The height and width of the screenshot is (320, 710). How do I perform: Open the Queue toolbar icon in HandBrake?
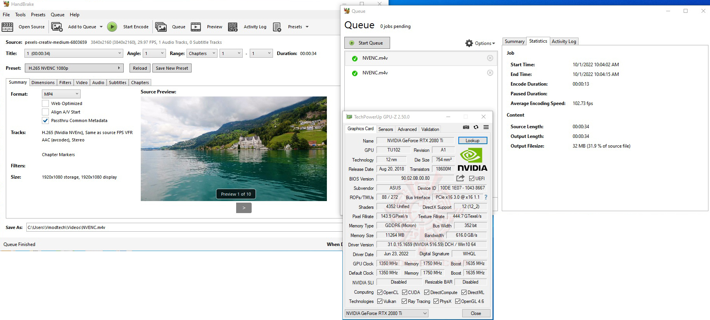(161, 27)
